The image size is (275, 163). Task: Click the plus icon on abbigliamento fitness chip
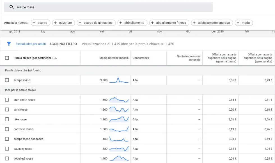(152, 23)
